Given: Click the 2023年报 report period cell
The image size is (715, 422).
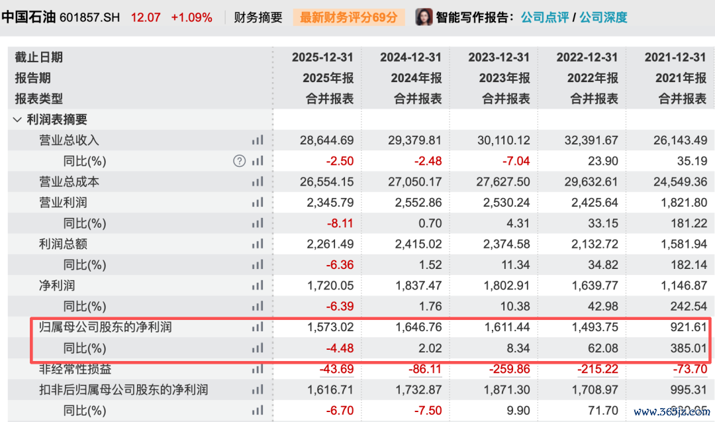Looking at the screenshot, I should pos(504,78).
